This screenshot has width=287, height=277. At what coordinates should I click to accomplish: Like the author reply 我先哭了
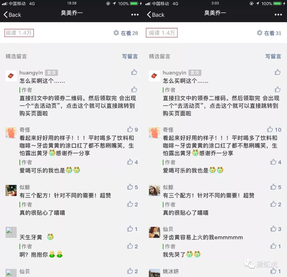(x=273, y=246)
